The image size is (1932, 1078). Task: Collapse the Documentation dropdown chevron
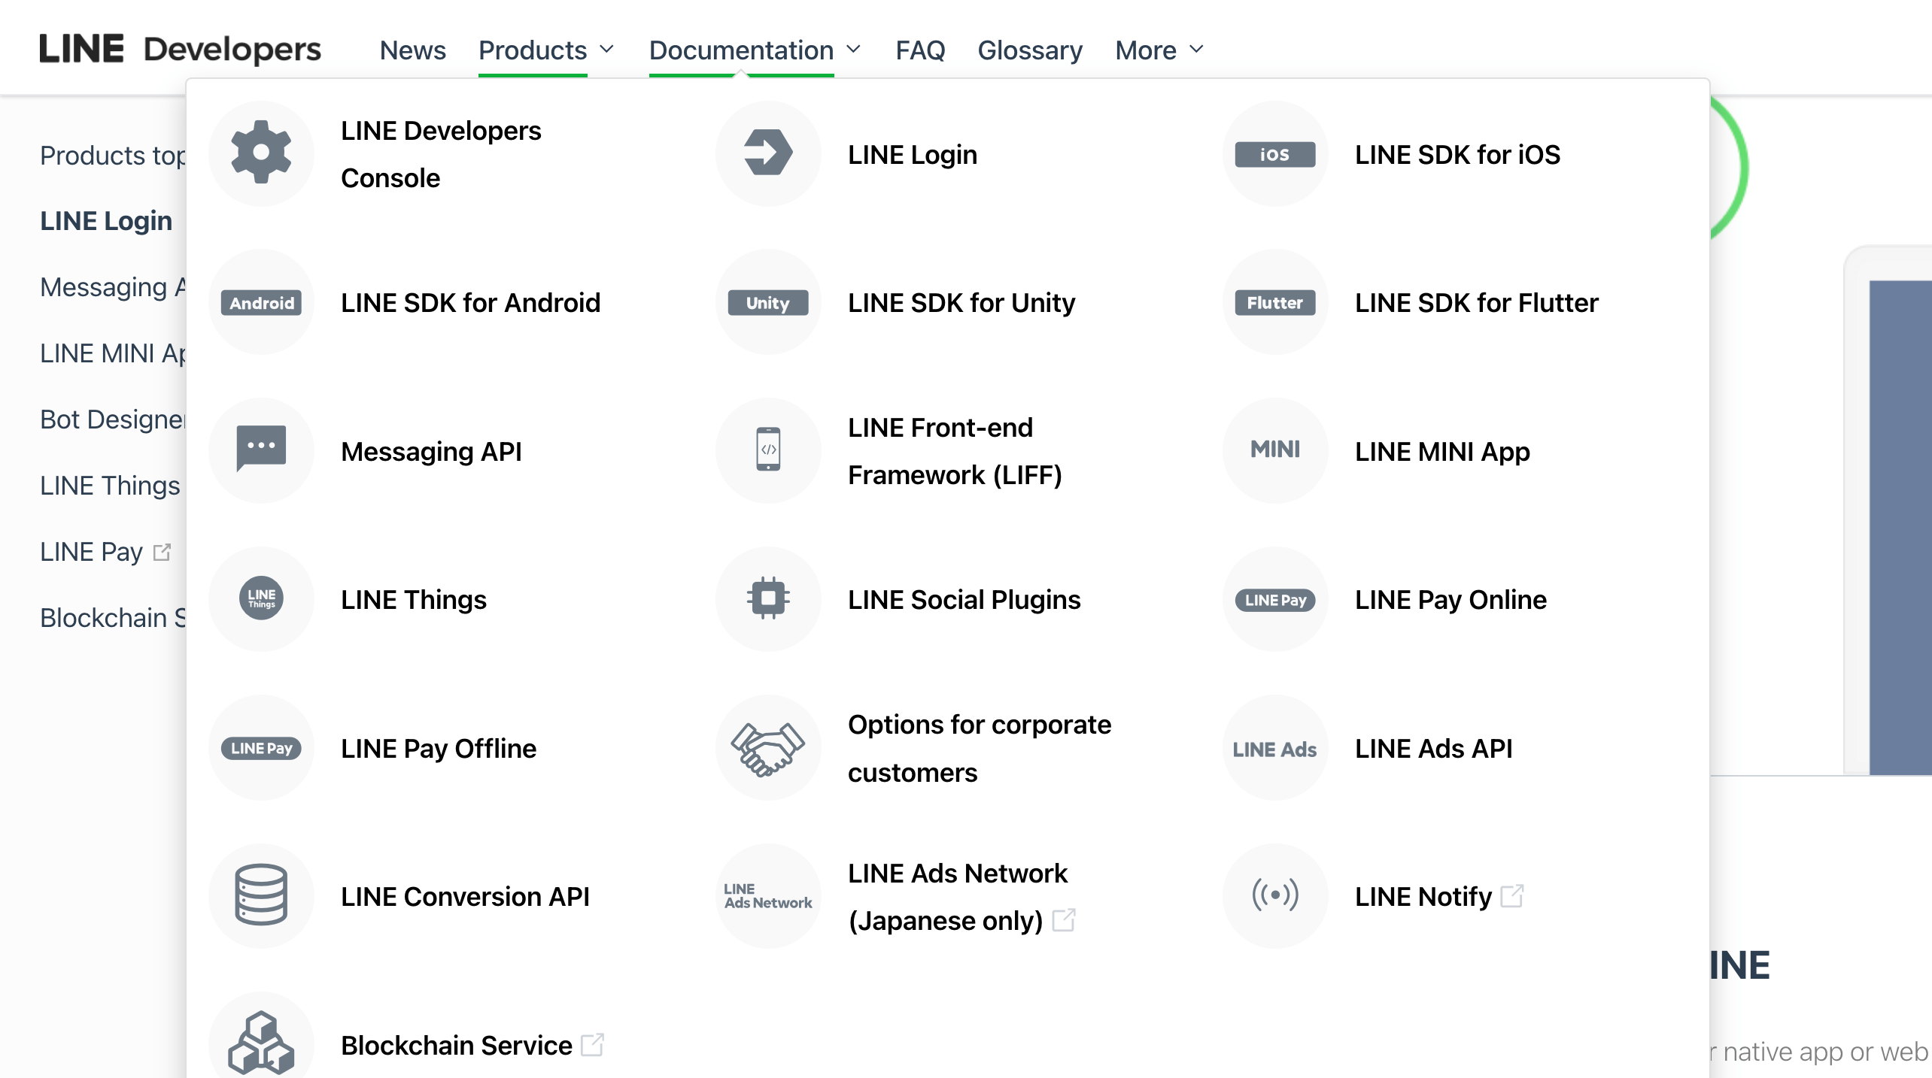pos(853,50)
